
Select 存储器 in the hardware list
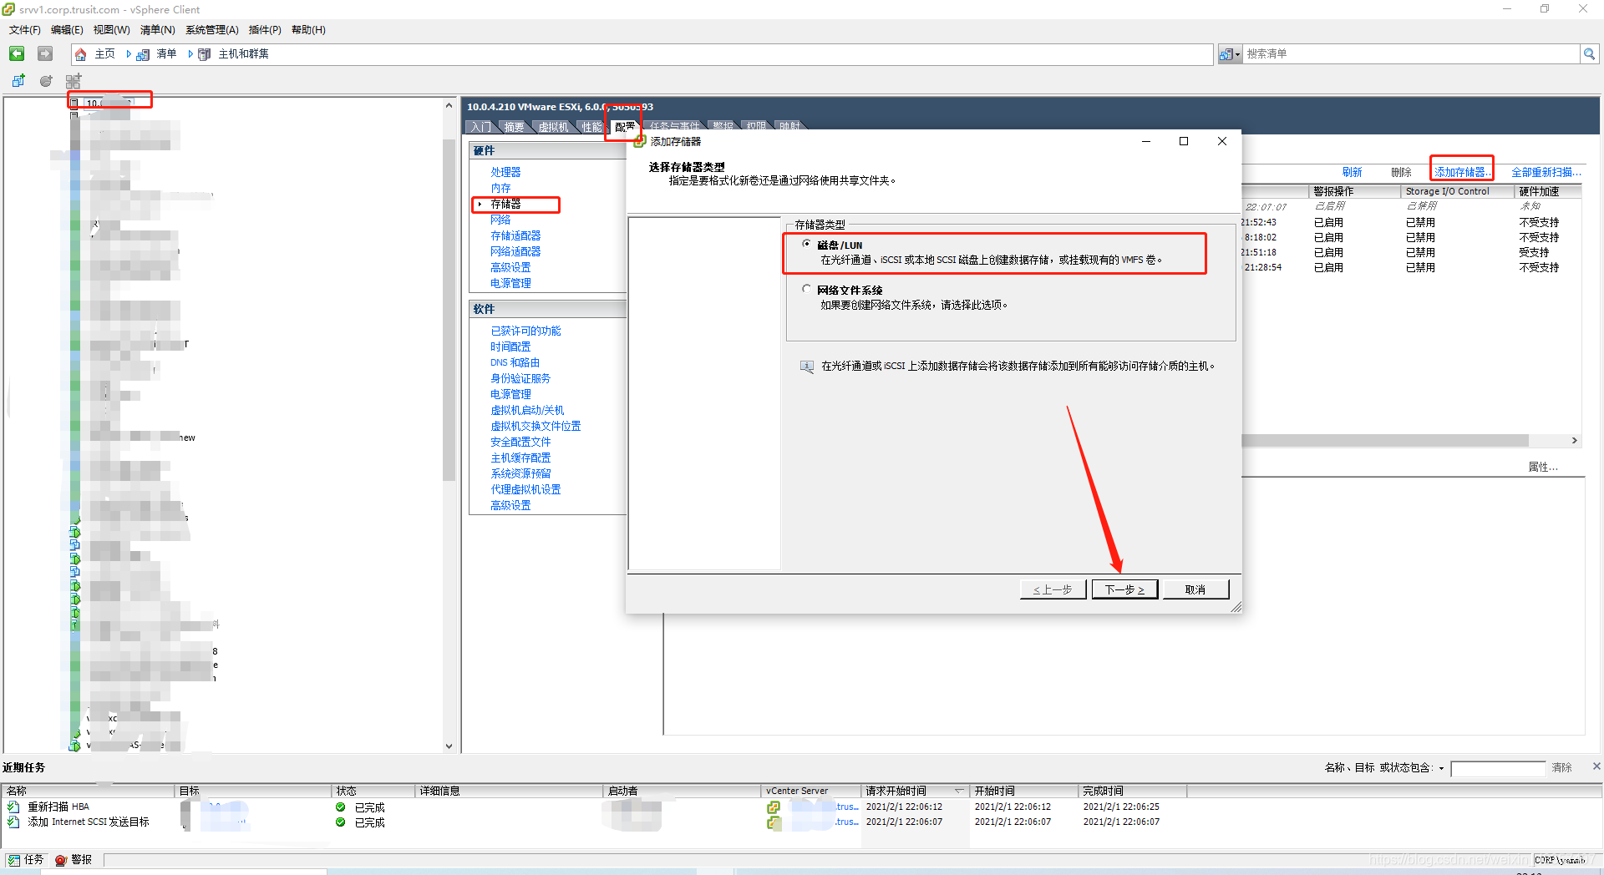click(505, 204)
